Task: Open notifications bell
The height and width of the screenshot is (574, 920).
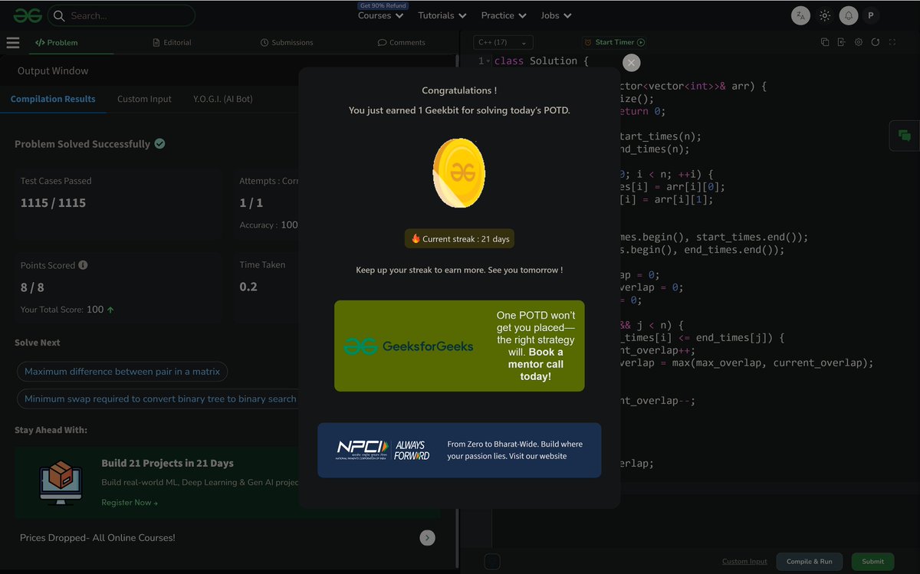Action: [849, 15]
